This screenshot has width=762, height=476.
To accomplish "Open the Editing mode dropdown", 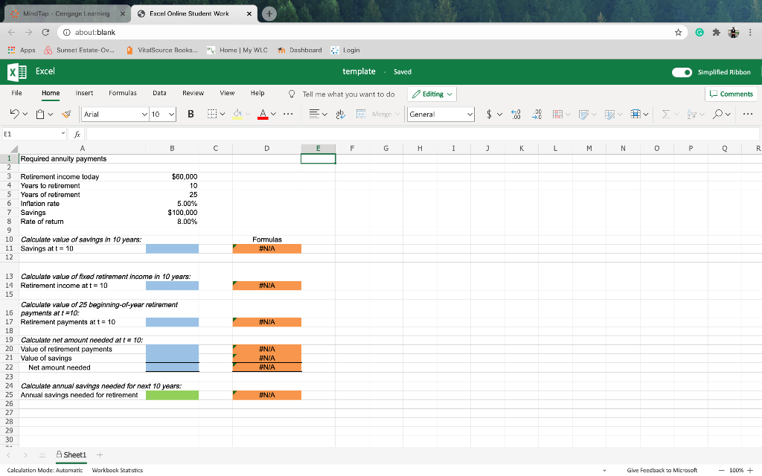I will coord(432,93).
